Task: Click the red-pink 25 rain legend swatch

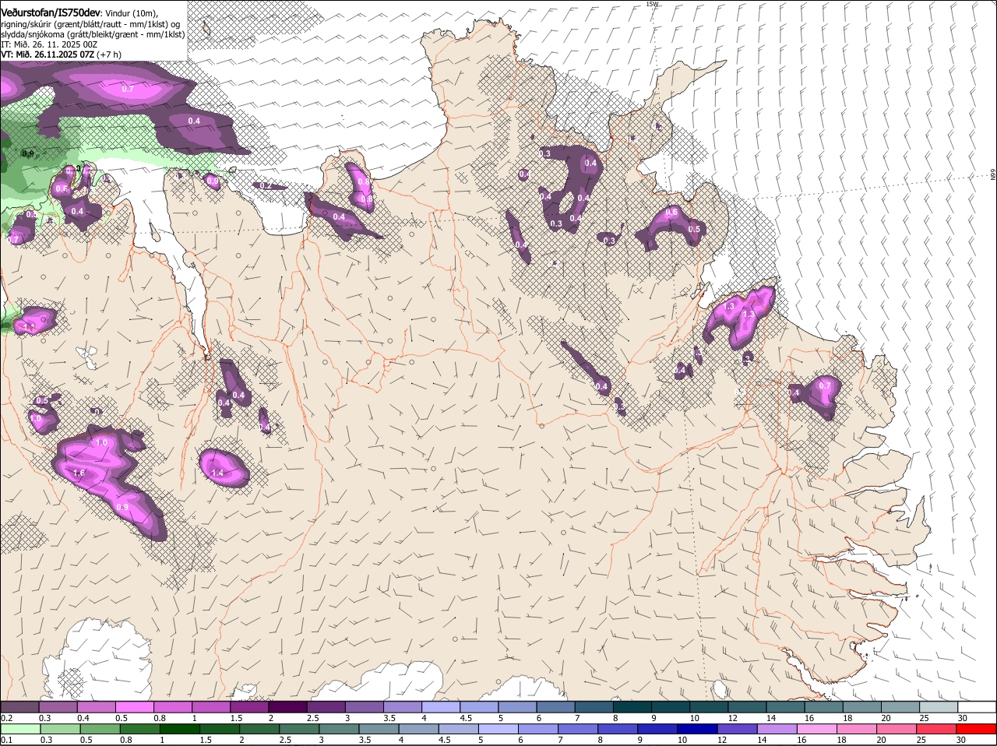Action: [935, 729]
